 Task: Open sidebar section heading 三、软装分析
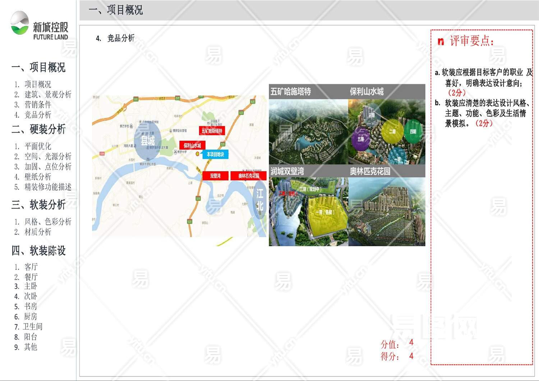tap(38, 205)
